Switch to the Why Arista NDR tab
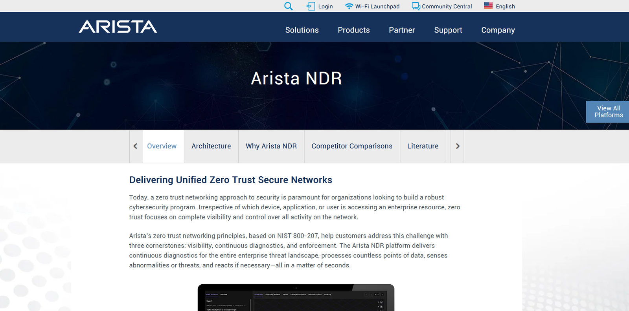This screenshot has height=311, width=629. [x=271, y=146]
